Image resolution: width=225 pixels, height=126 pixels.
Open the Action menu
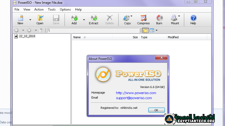point(39,9)
